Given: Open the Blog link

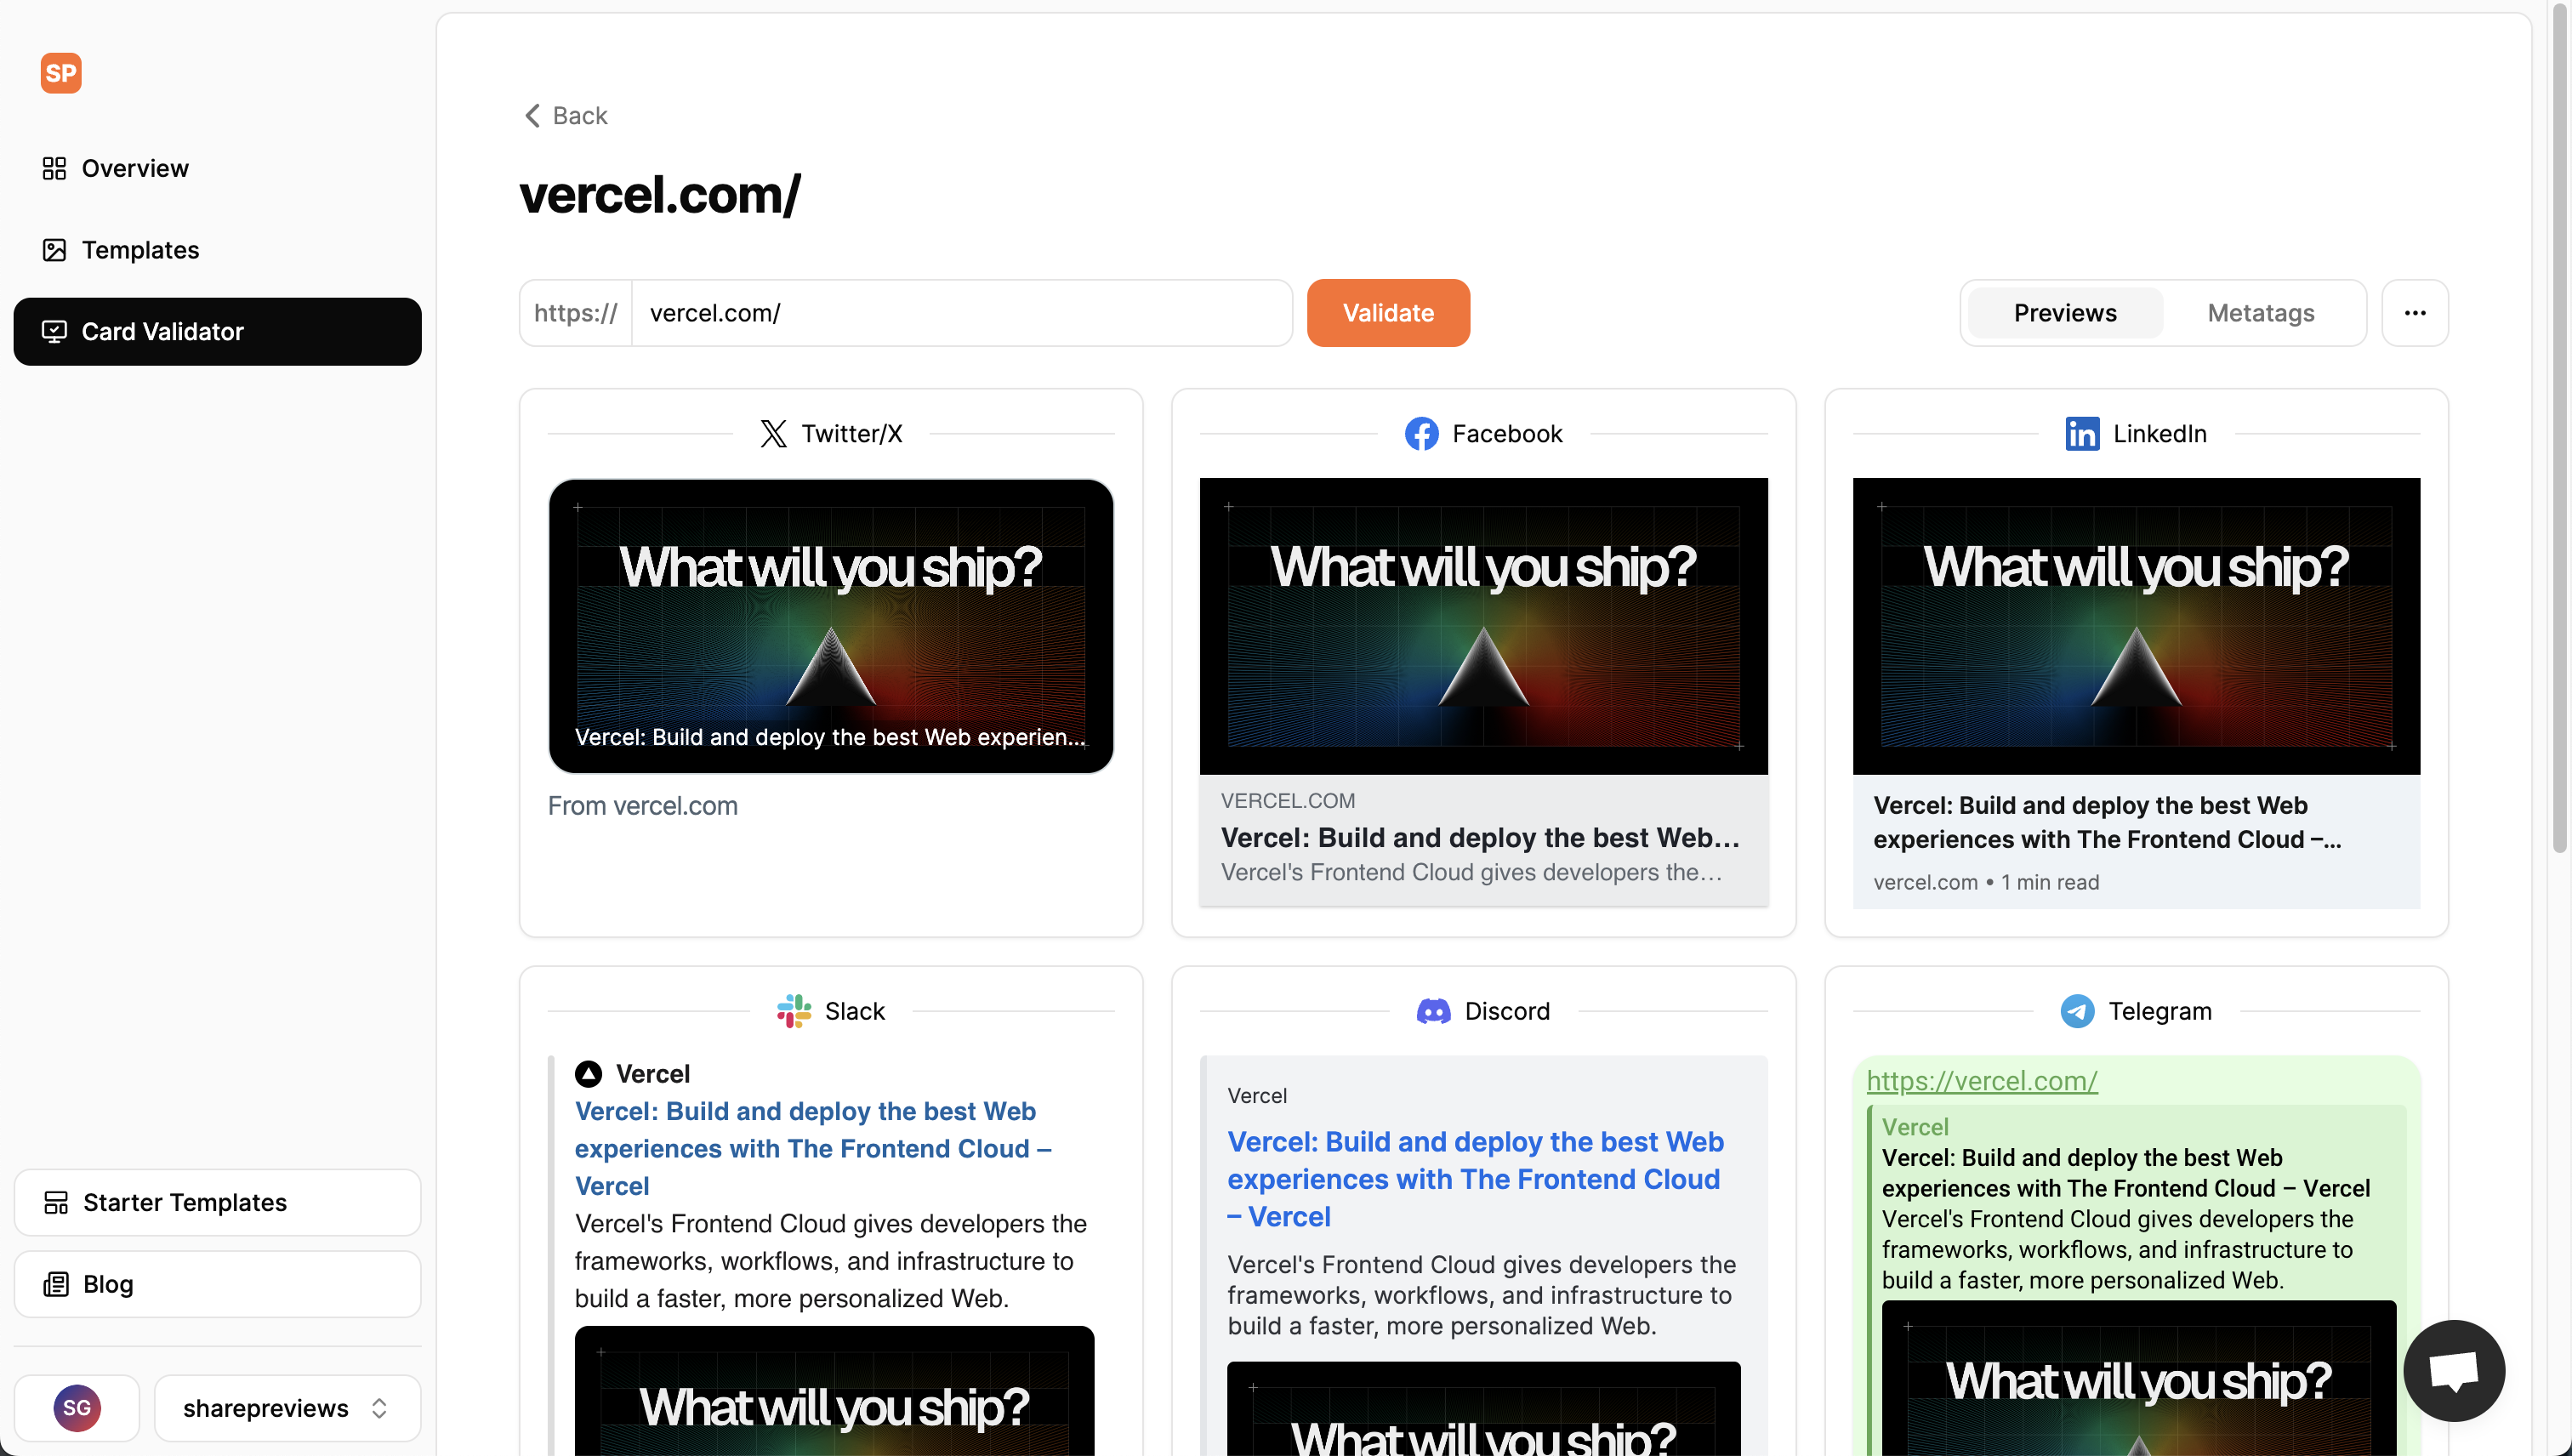Looking at the screenshot, I should pos(217,1284).
